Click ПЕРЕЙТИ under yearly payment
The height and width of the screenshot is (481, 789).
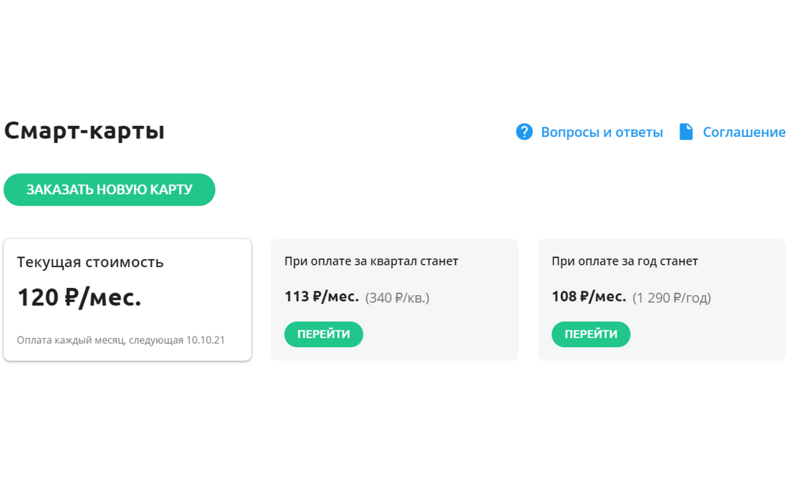[x=591, y=334]
